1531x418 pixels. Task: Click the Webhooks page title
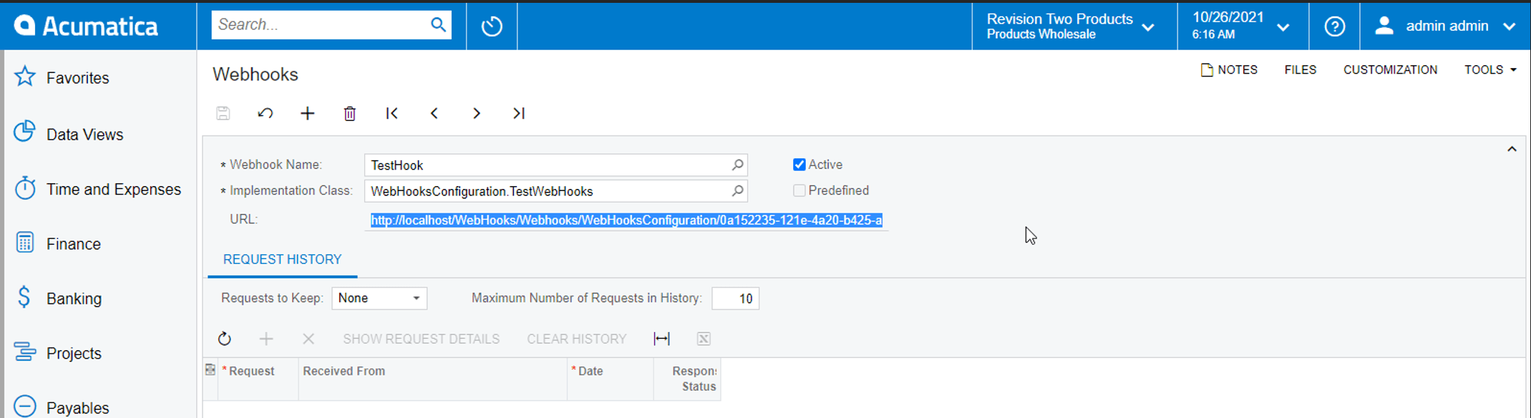pos(256,74)
